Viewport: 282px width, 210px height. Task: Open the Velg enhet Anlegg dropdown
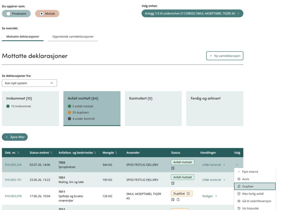(192, 13)
